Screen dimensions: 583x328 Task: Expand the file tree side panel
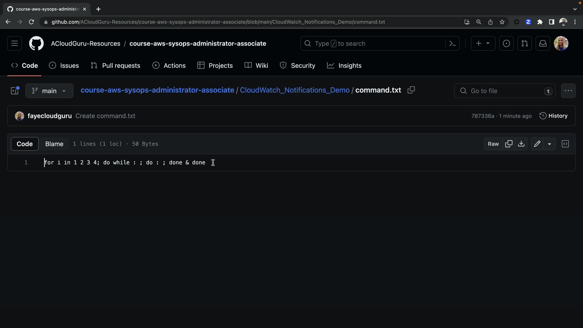pos(15,91)
